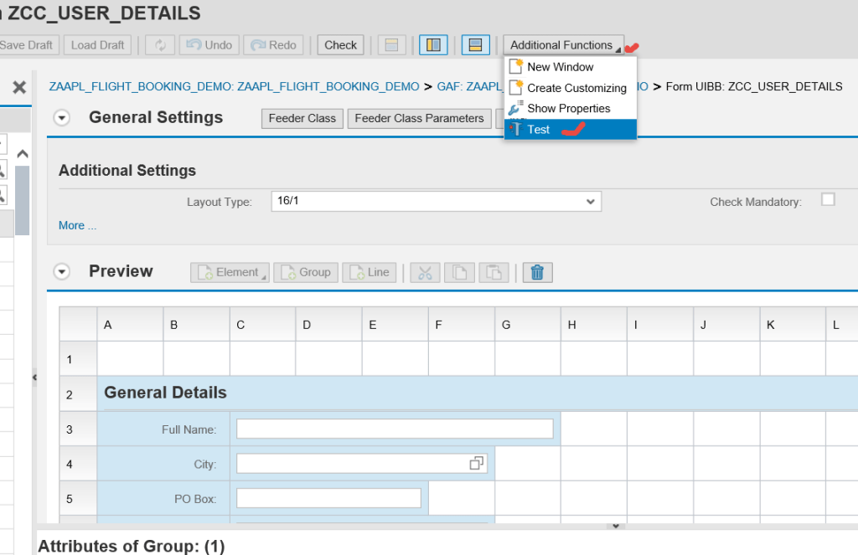Screen dimensions: 858x555
Task: Click the refresh icon beside Load Draft
Action: tap(159, 44)
